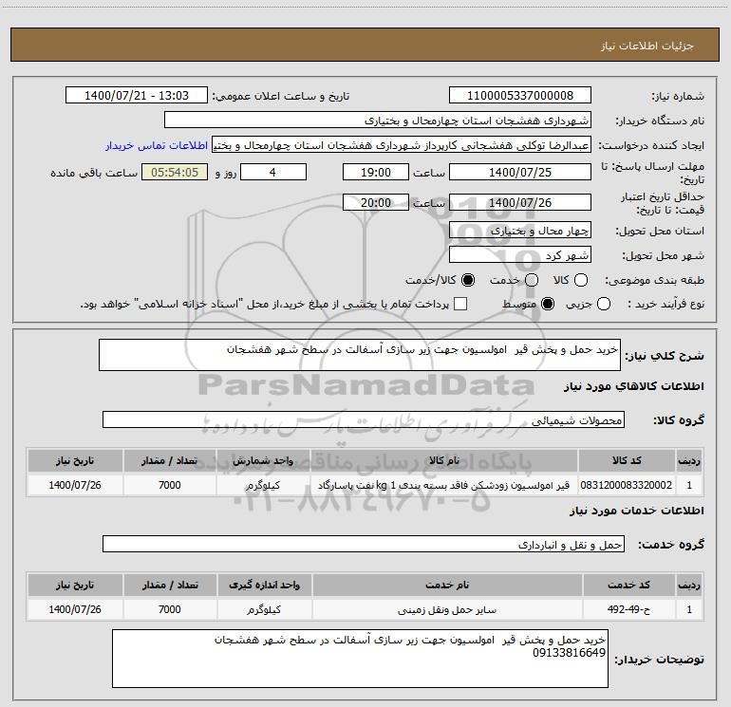The width and height of the screenshot is (731, 707).
Task: Click the request creator name field
Action: click(402, 145)
